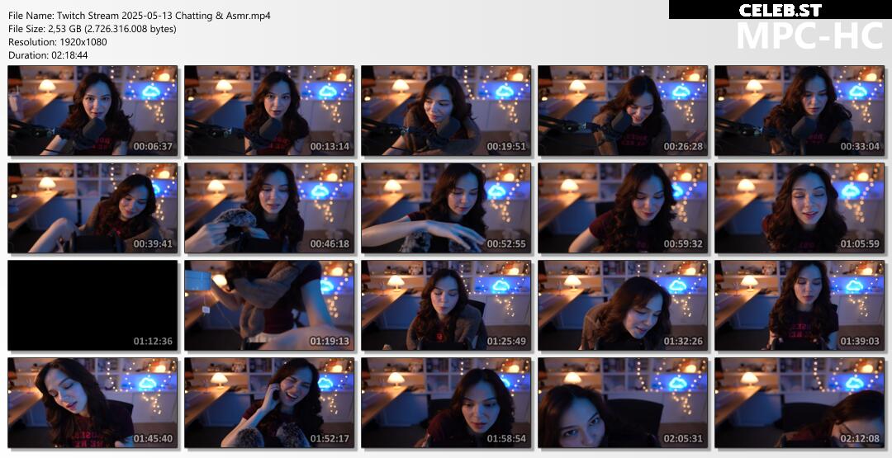This screenshot has width=892, height=458.
Task: Open the thumbnail timestamped 01:45:40
Action: pyautogui.click(x=93, y=403)
